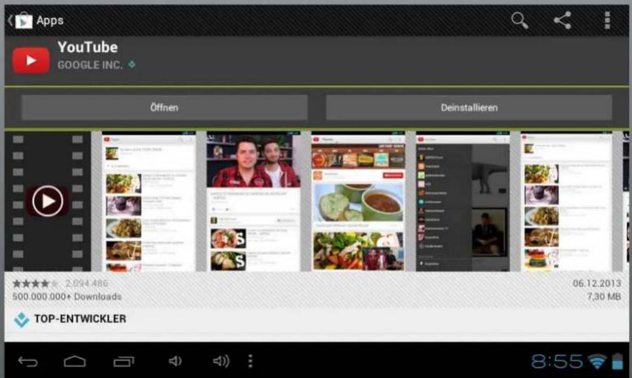Viewport: 632px width, 378px height.
Task: Open screenshot showing soup bowls
Action: [x=358, y=201]
